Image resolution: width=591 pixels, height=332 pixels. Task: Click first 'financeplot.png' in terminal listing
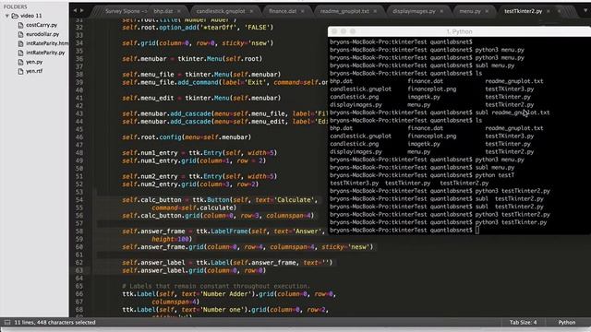(x=431, y=89)
